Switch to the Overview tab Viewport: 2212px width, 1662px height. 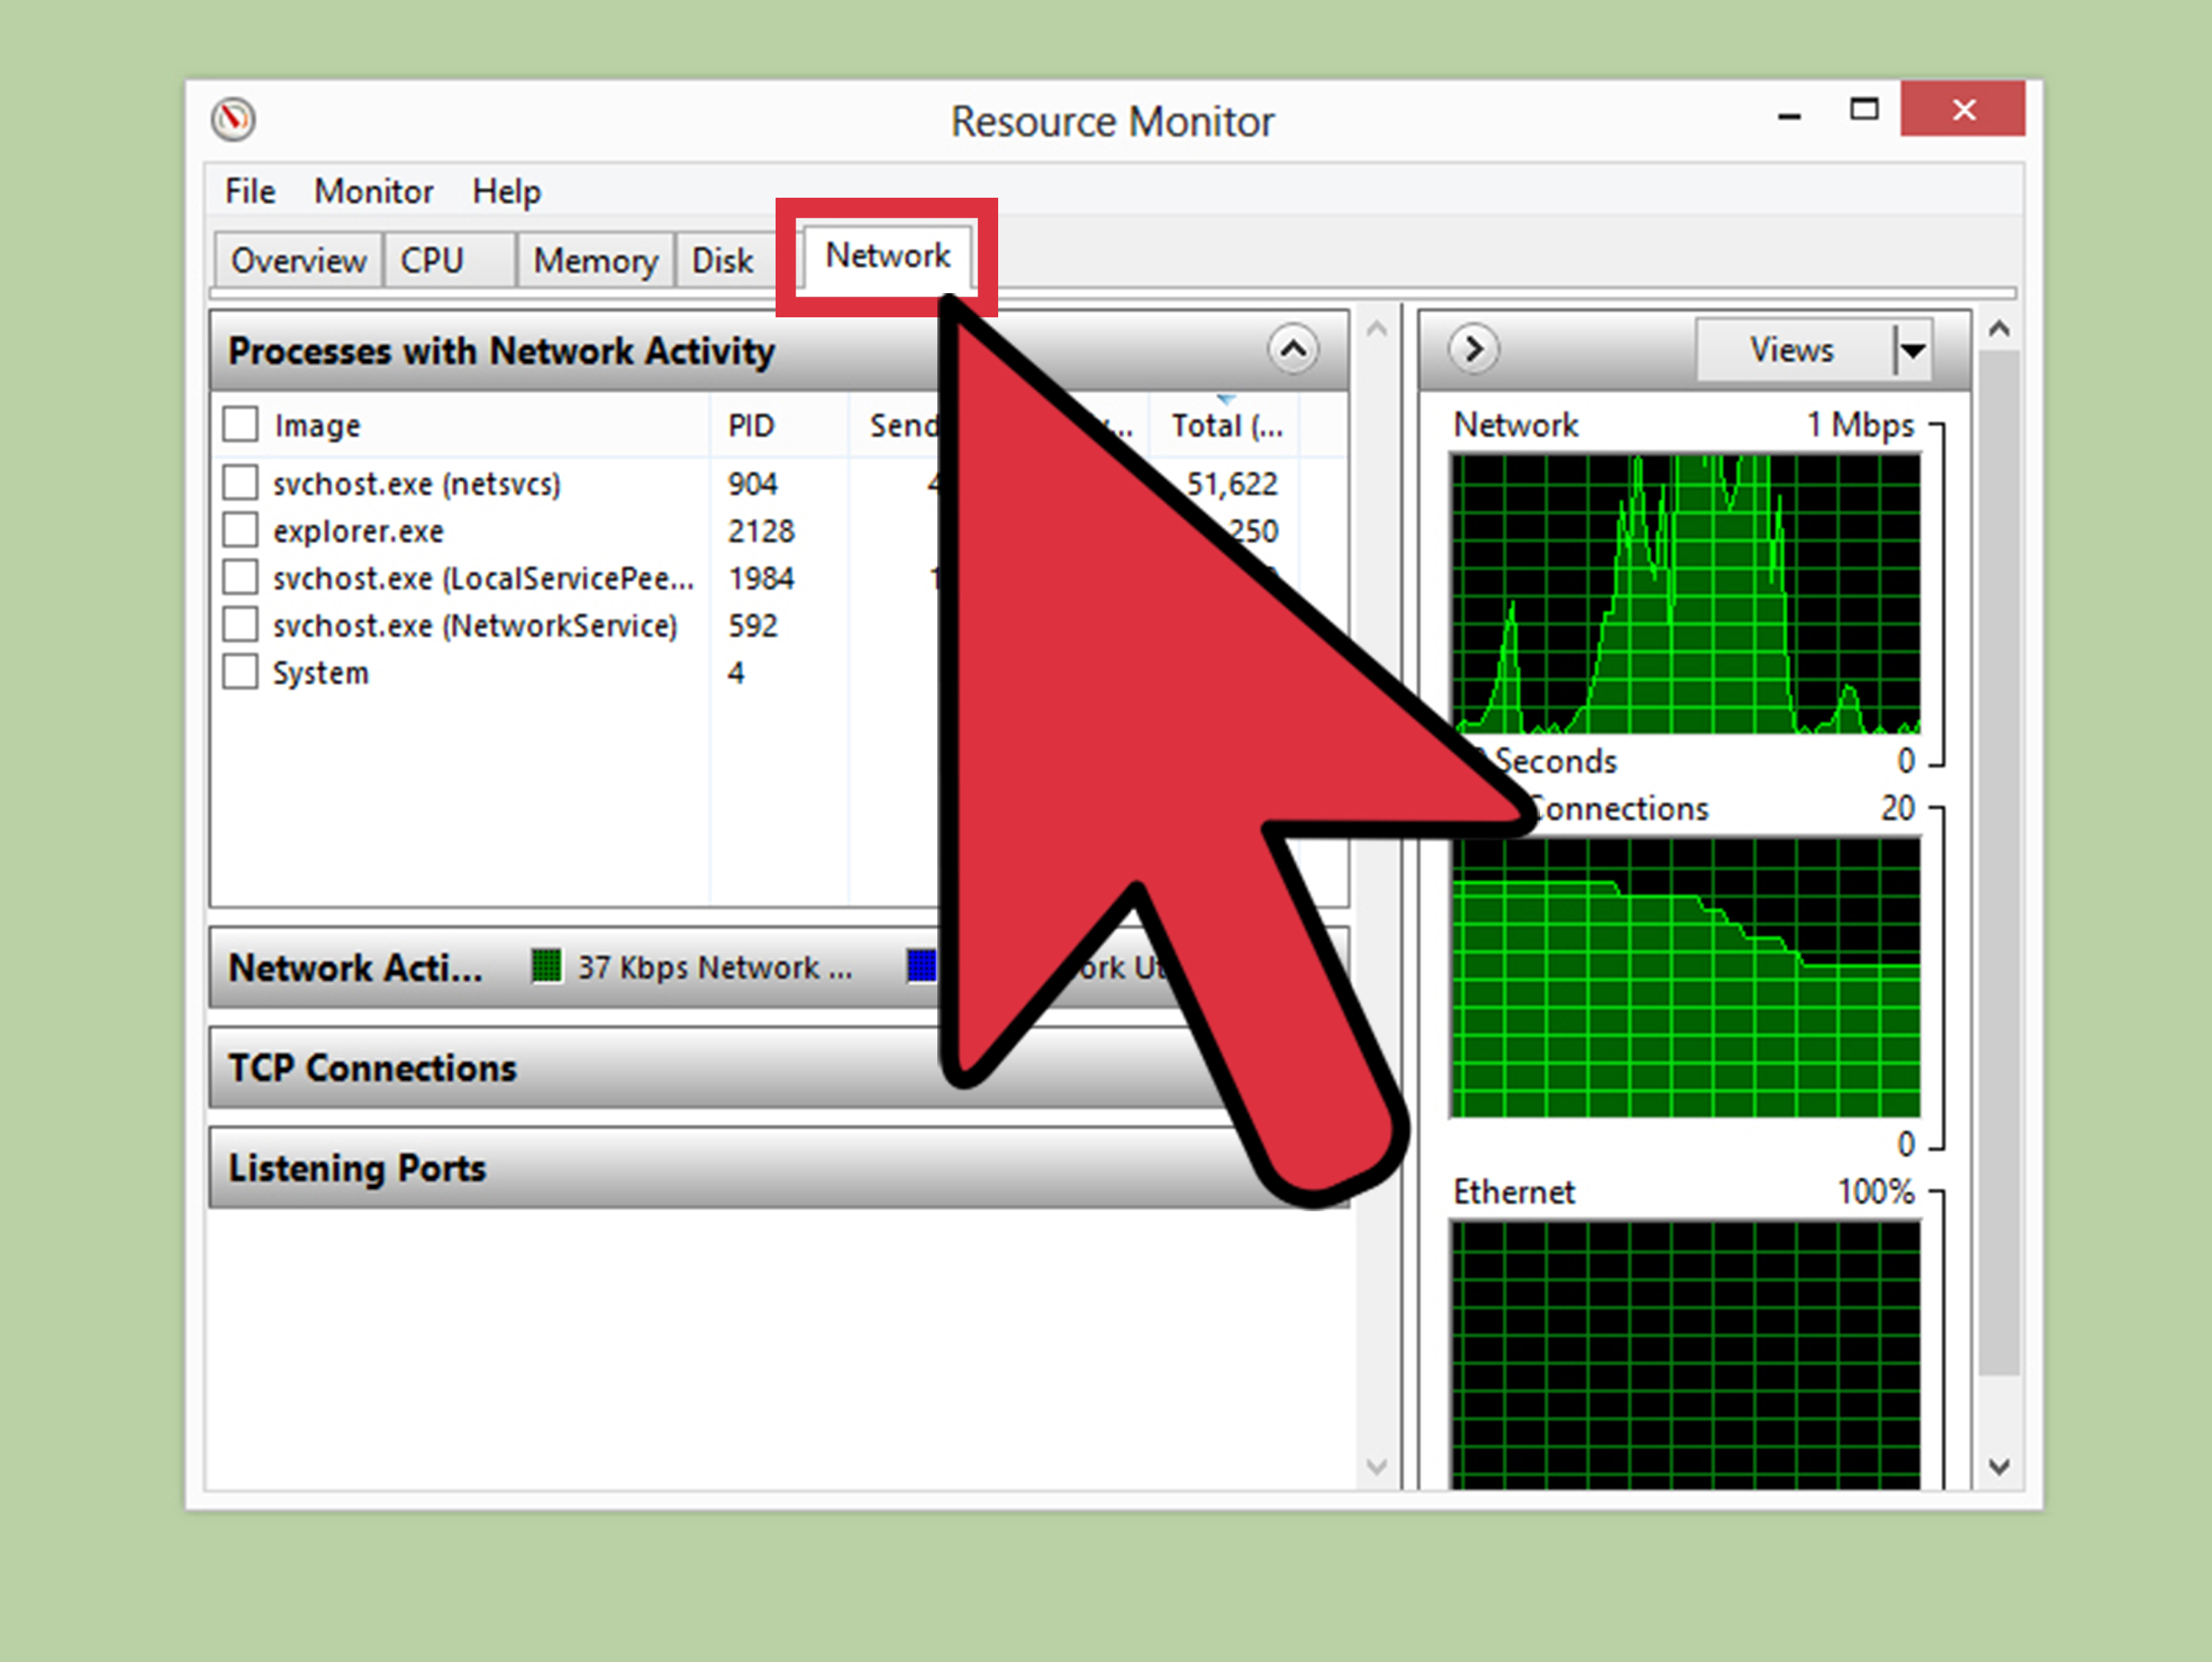pyautogui.click(x=298, y=261)
